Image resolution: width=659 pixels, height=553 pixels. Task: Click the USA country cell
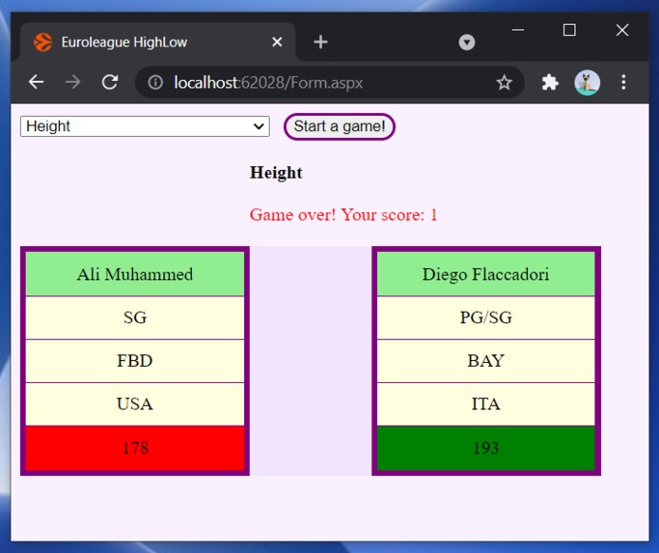pyautogui.click(x=135, y=404)
